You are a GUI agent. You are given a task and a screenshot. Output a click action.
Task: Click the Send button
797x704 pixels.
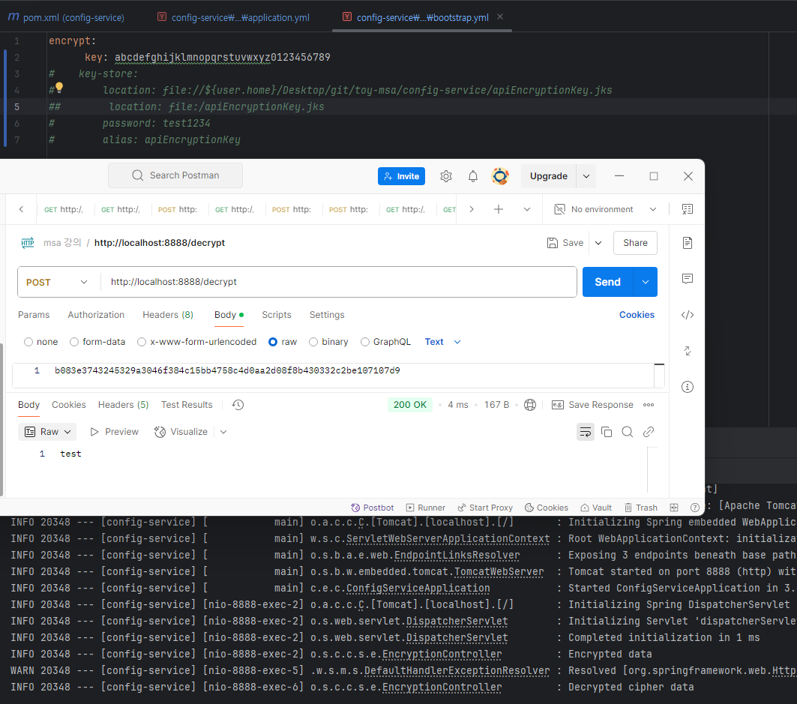(607, 282)
